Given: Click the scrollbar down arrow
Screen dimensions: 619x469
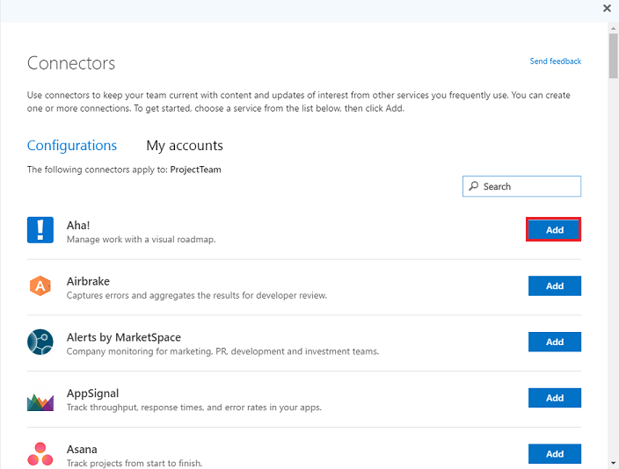Looking at the screenshot, I should tap(612, 462).
